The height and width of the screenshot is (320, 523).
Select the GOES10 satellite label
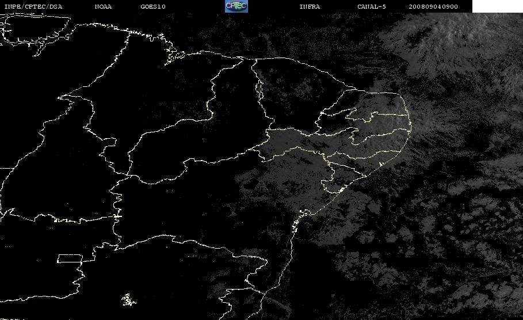[153, 6]
